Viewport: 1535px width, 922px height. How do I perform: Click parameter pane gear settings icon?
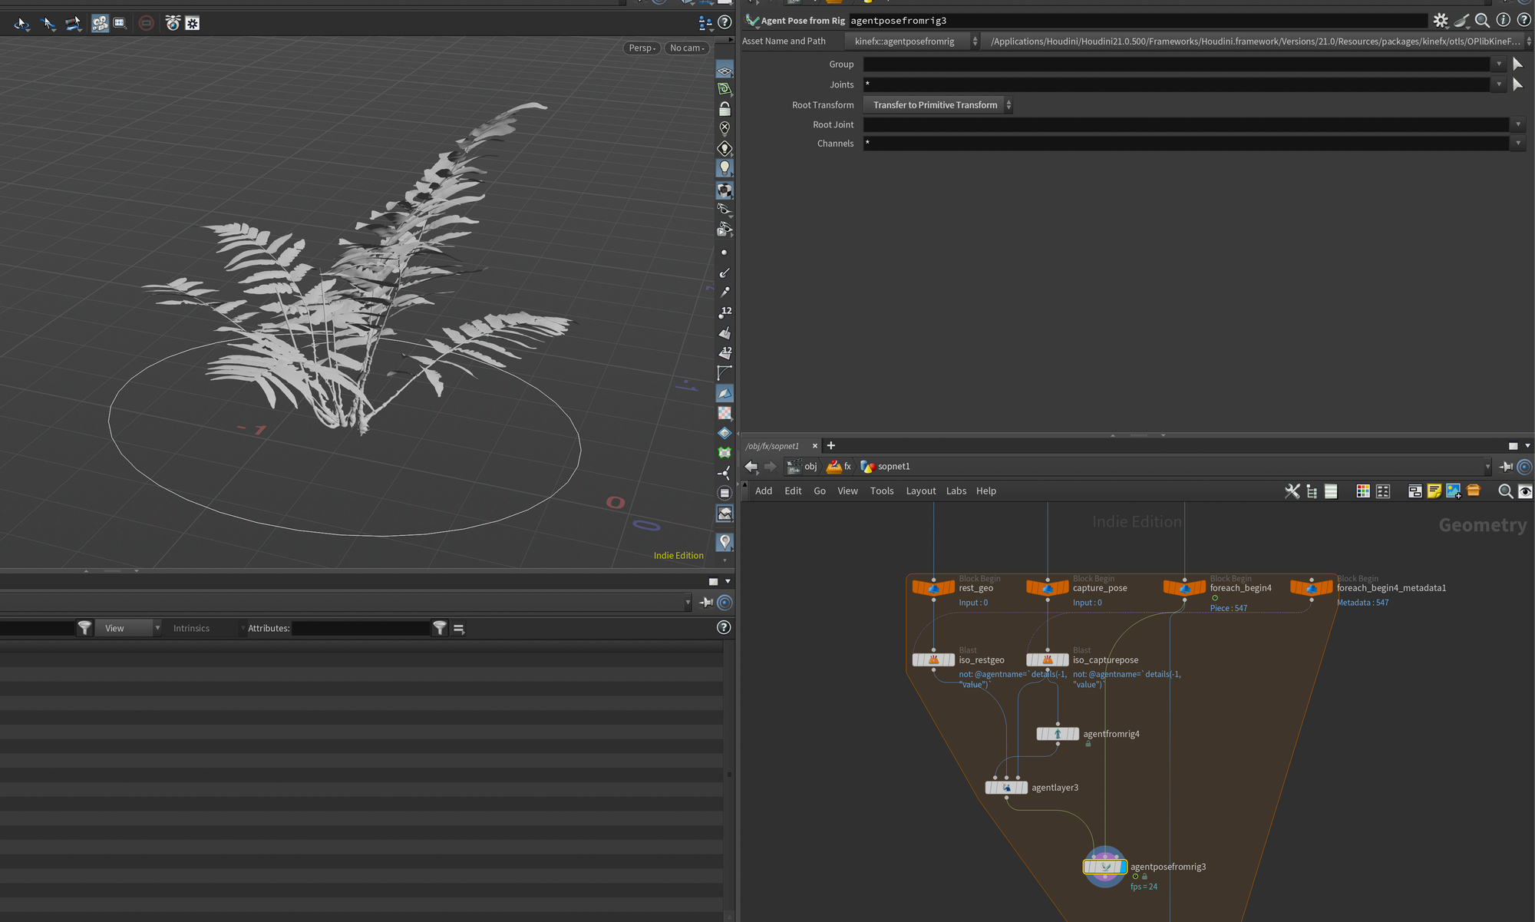pyautogui.click(x=1441, y=21)
